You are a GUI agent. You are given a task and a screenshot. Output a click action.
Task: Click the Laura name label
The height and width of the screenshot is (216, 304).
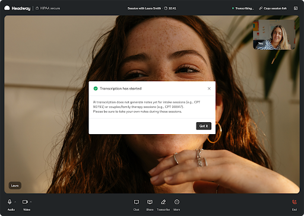tap(15, 186)
